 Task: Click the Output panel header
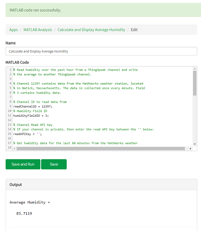pos(101,184)
